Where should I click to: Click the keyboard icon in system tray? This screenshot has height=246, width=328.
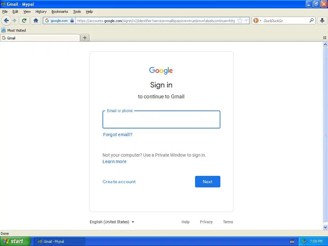[x=292, y=242]
